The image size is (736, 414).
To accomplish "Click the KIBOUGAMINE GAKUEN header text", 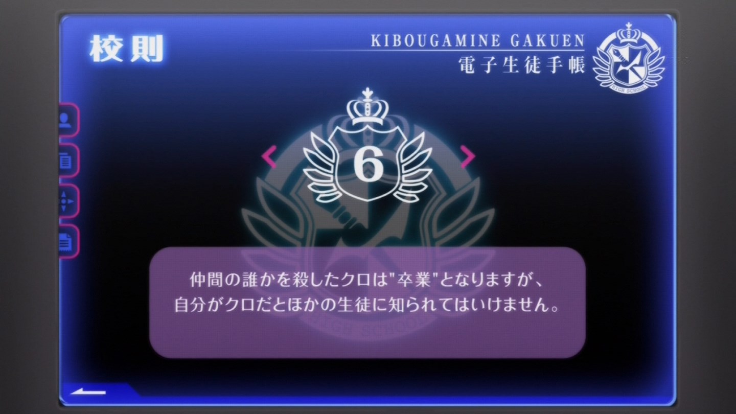I will tap(478, 40).
